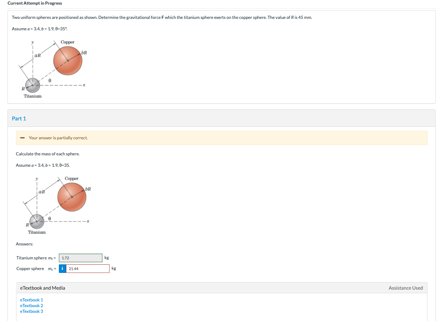Image resolution: width=441 pixels, height=321 pixels.
Task: Click the Answers label above the input fields
Action: click(24, 244)
